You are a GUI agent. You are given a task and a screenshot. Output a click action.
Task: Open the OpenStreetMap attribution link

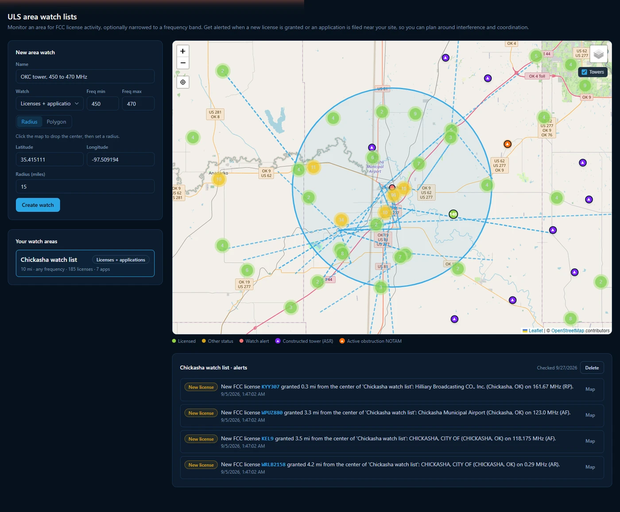[x=568, y=331]
